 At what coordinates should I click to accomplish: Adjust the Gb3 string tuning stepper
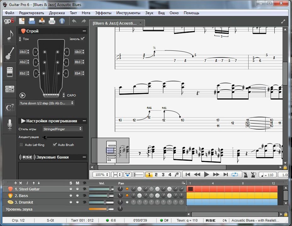[83, 52]
